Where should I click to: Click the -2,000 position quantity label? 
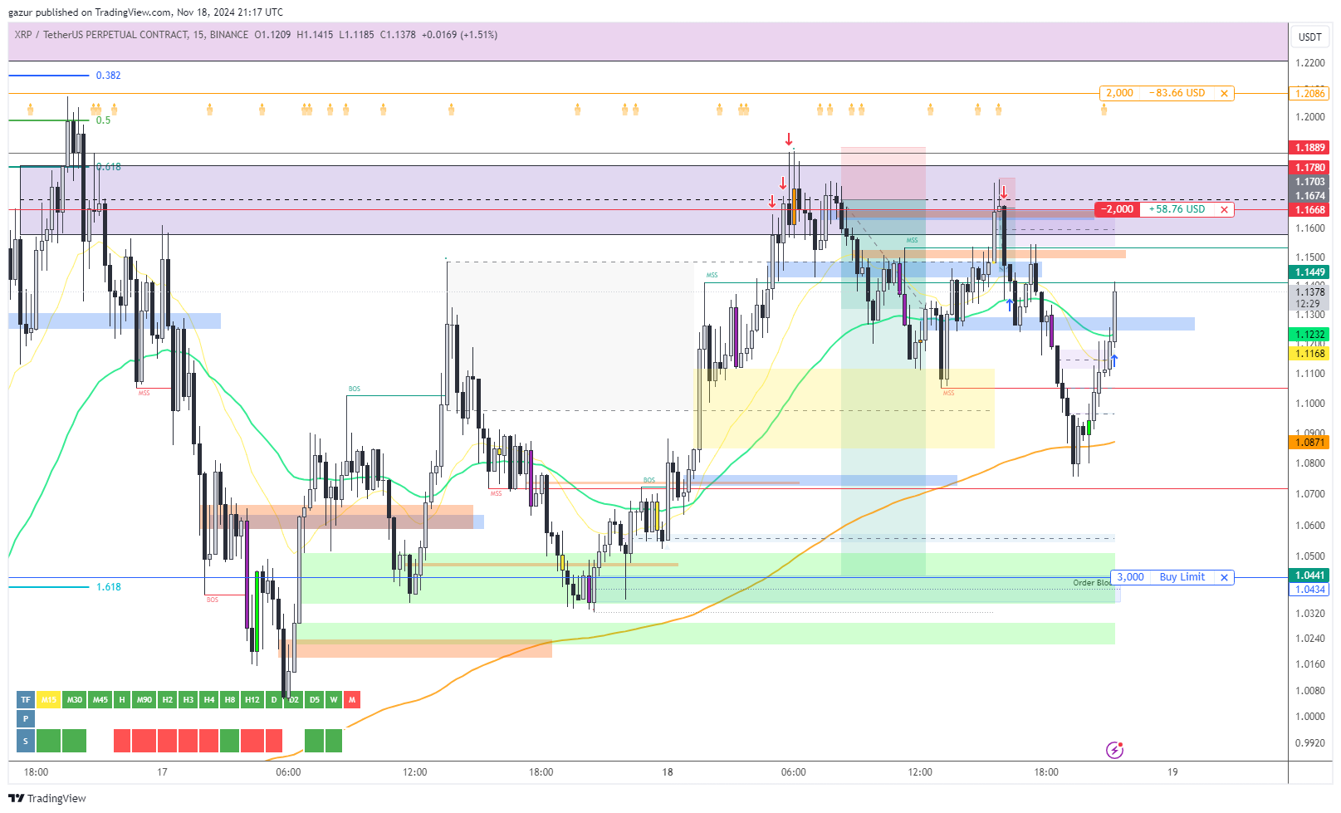1118,209
